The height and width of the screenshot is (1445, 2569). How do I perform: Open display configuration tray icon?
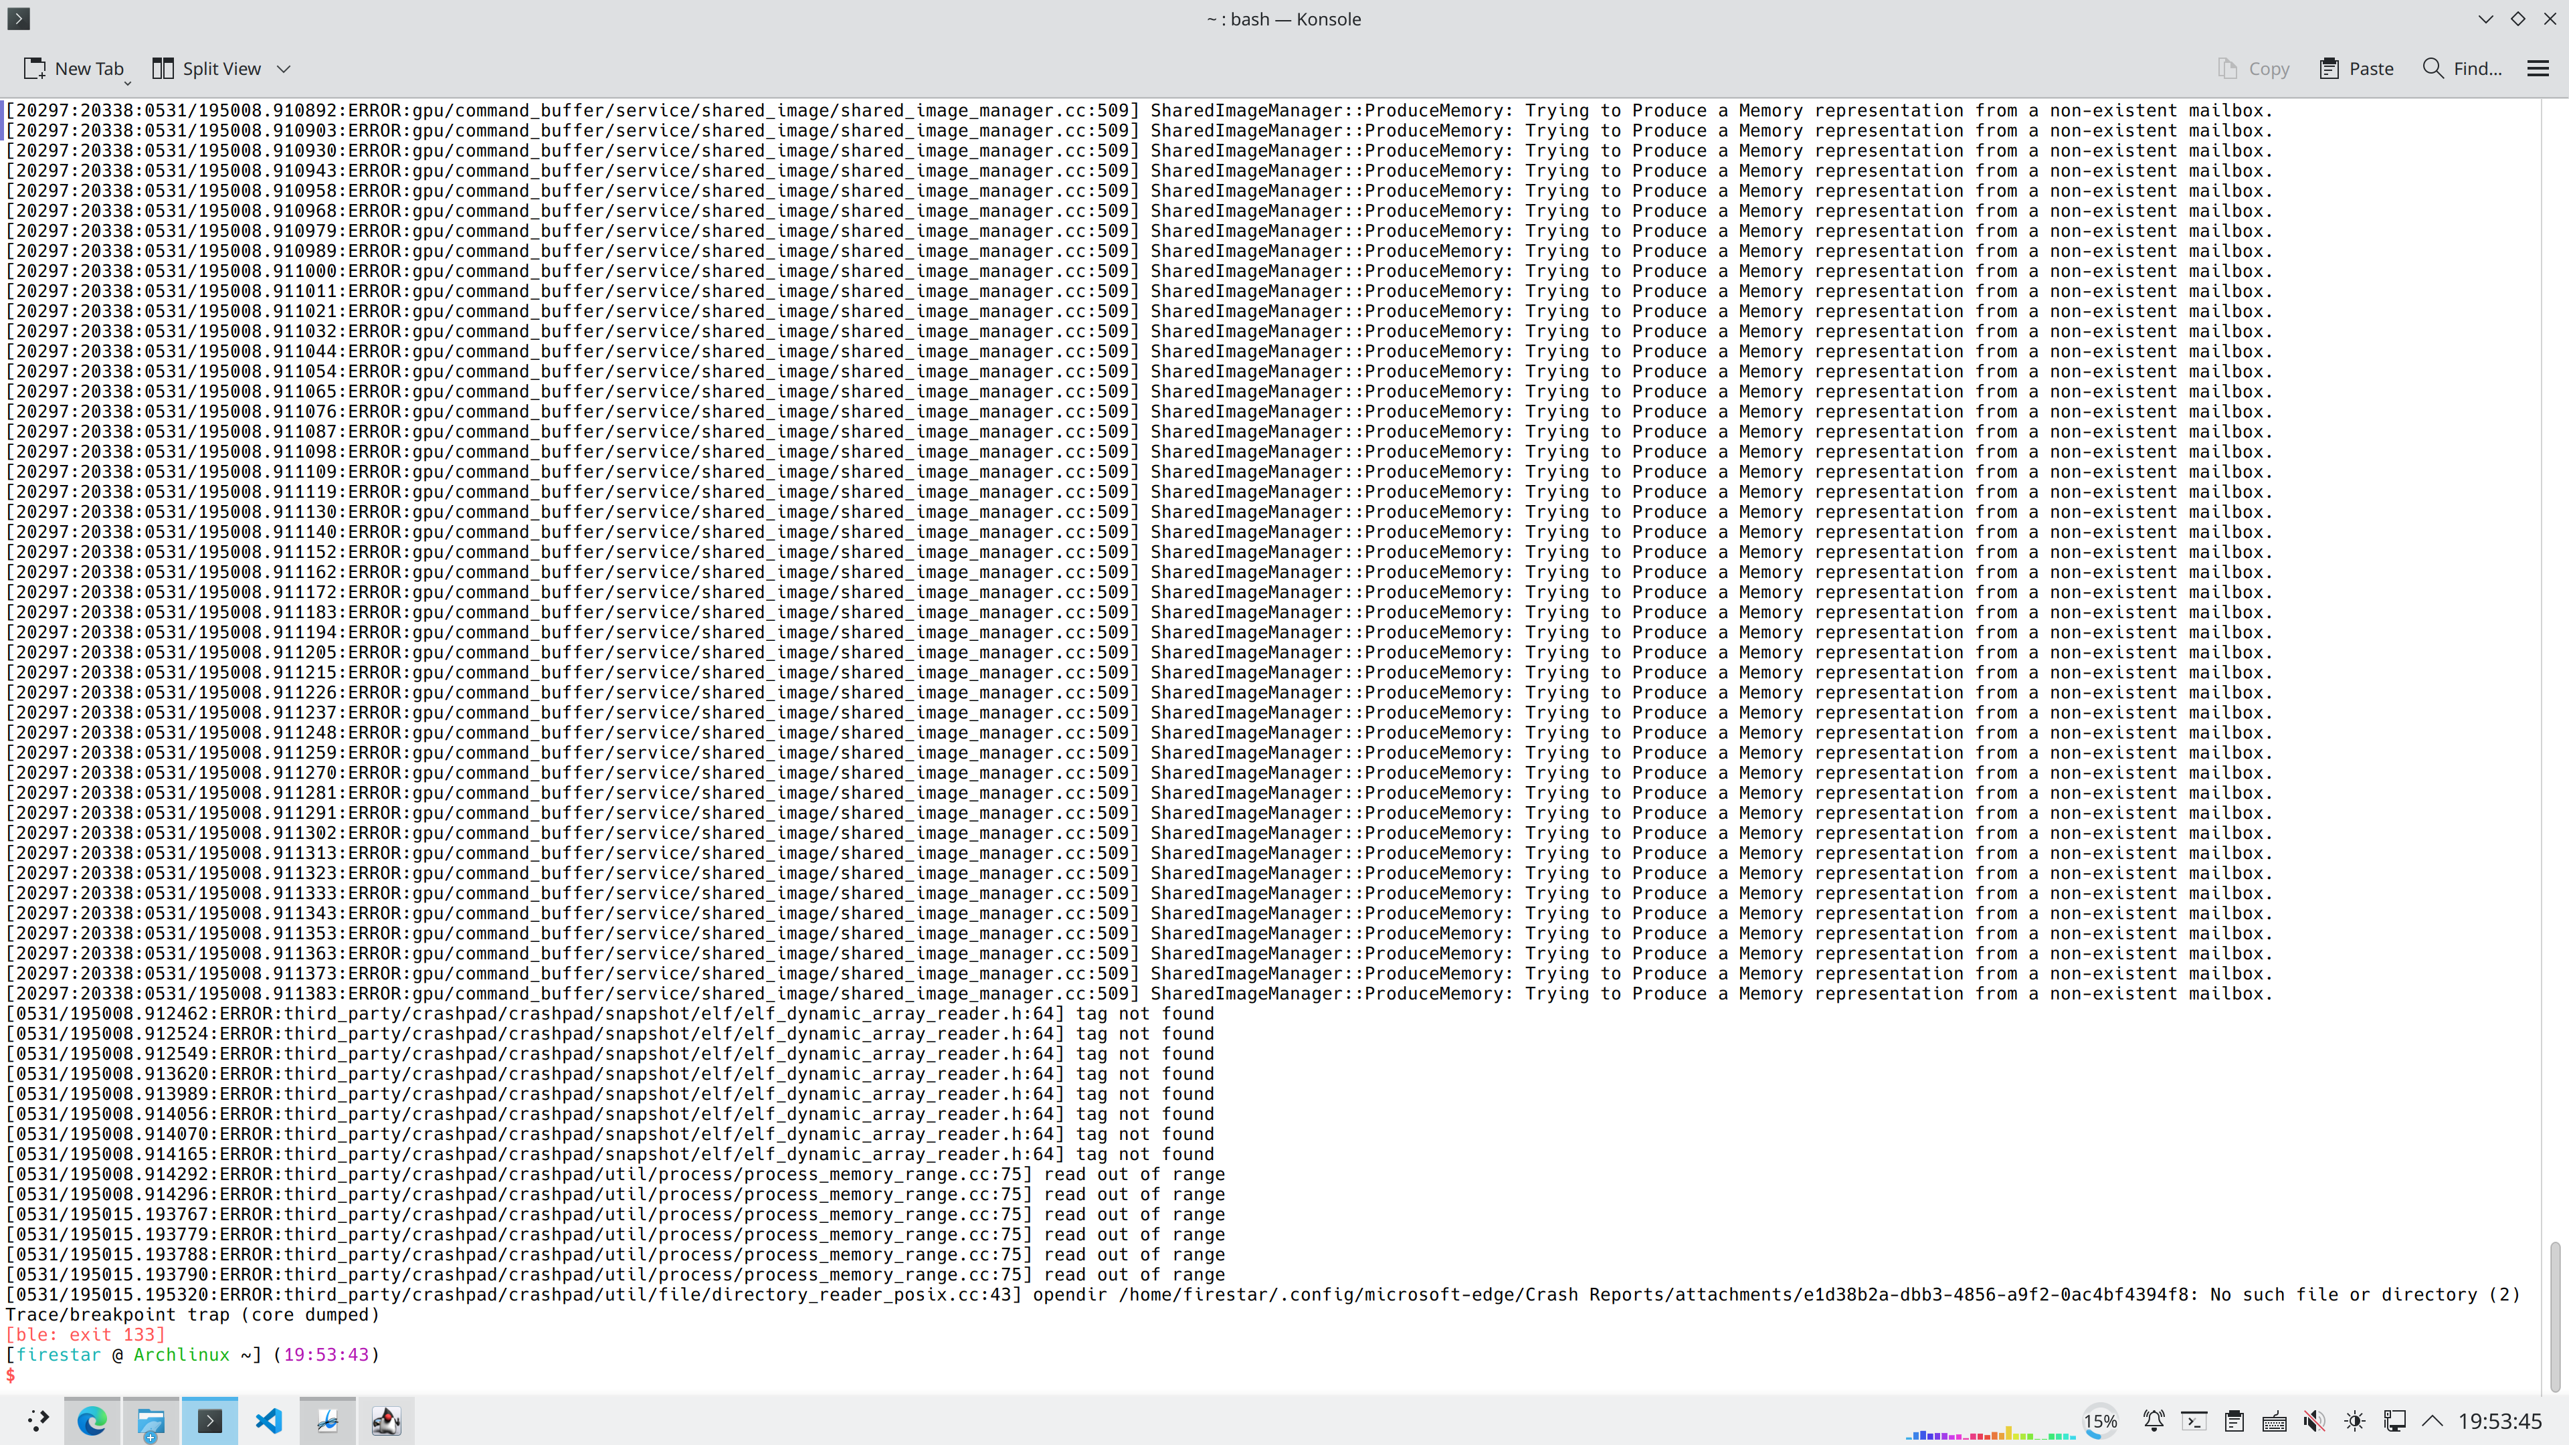pos(2394,1421)
